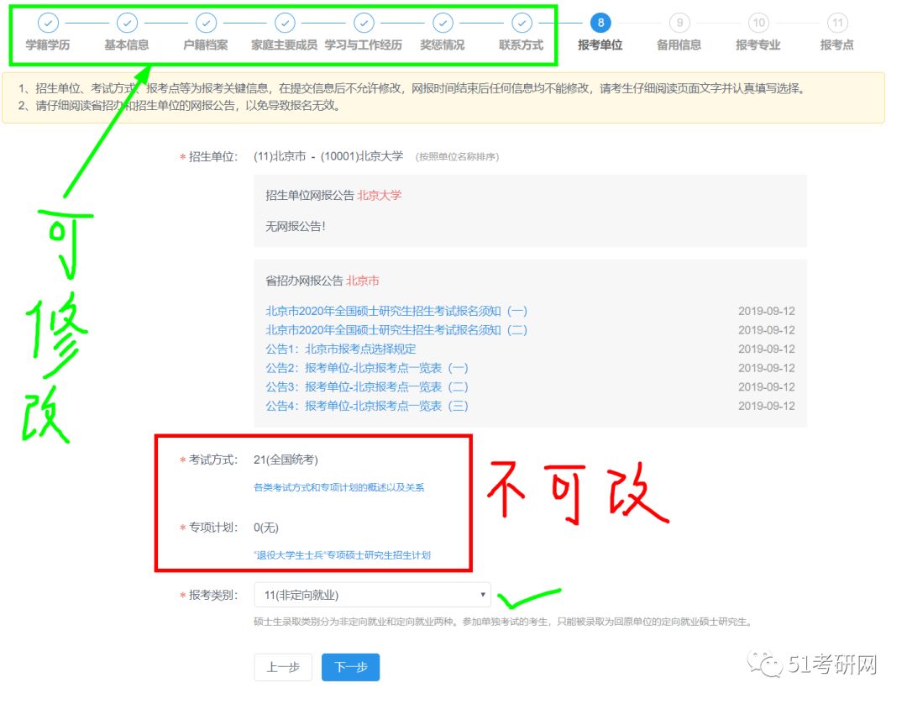Viewport: 907px width, 704px height.
Task: Go to the 户籍档案 step label
Action: (x=206, y=45)
